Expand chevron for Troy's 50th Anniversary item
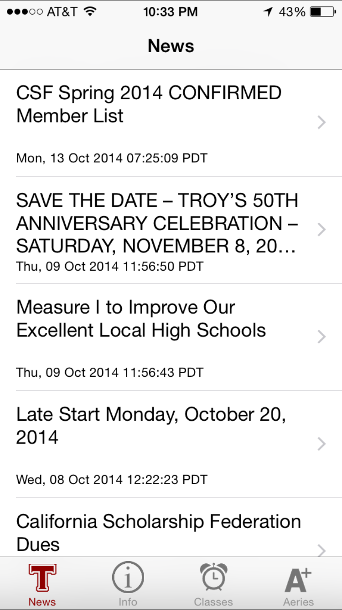The height and width of the screenshot is (610, 342). (x=322, y=229)
